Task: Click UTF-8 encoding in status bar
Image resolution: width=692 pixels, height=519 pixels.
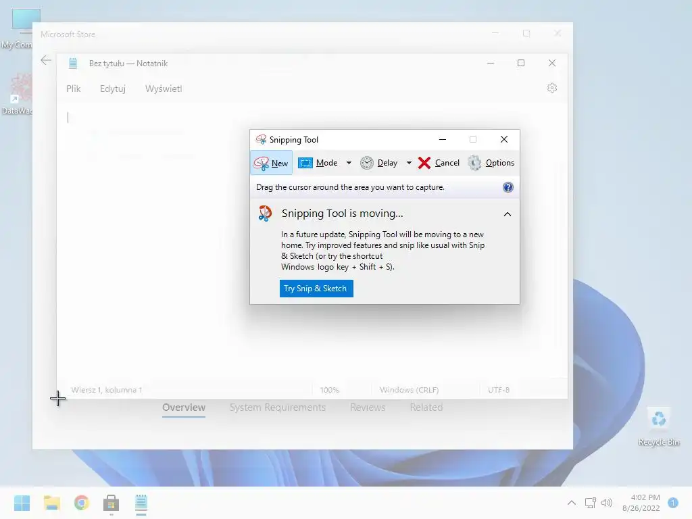Action: tap(499, 390)
